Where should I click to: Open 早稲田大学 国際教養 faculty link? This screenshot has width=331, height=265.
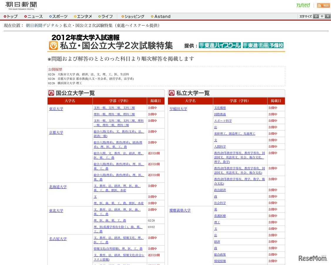click(x=220, y=114)
